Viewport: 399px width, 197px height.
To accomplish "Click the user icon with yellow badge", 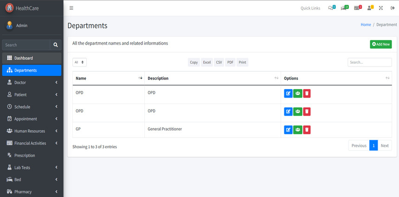I will pyautogui.click(x=370, y=8).
